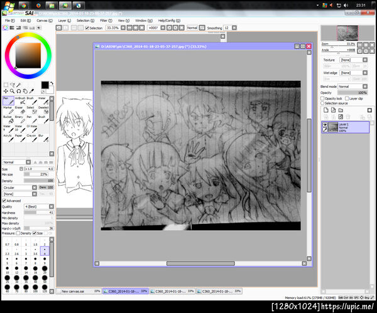Select the Crayon brush
377x313 pixels.
click(32, 138)
